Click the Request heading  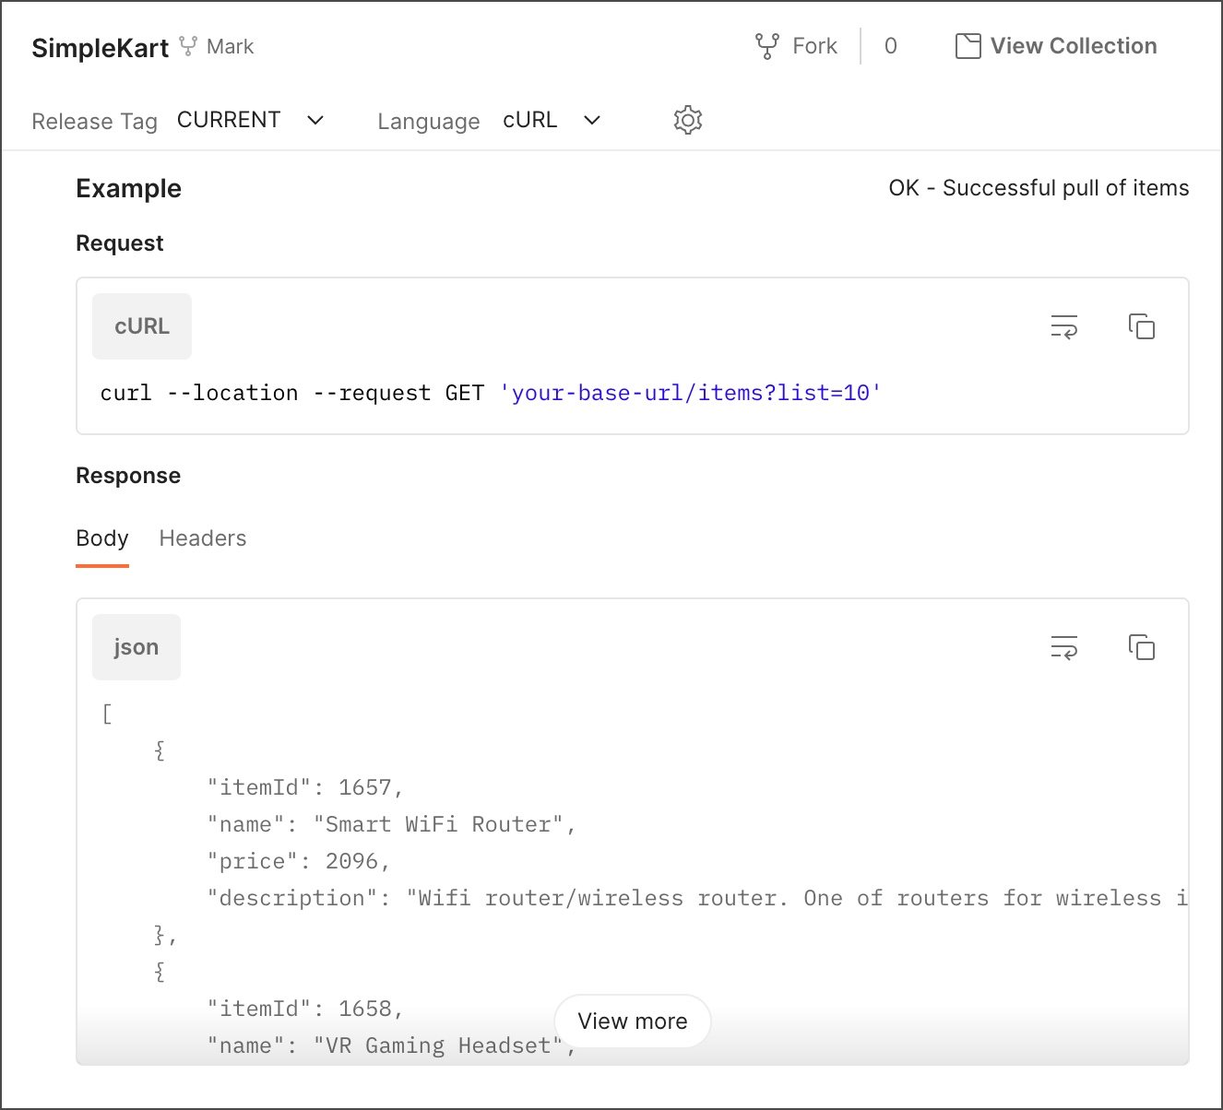(120, 243)
